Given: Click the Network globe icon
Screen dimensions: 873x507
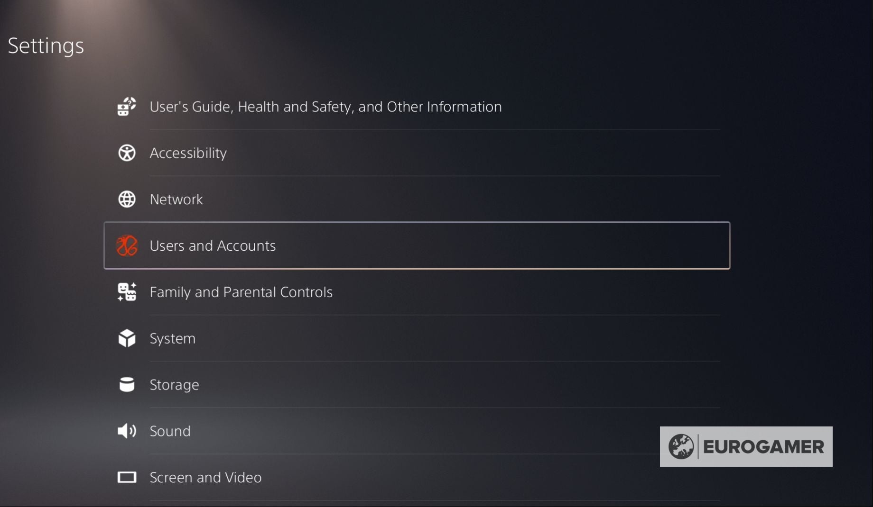Looking at the screenshot, I should (126, 199).
